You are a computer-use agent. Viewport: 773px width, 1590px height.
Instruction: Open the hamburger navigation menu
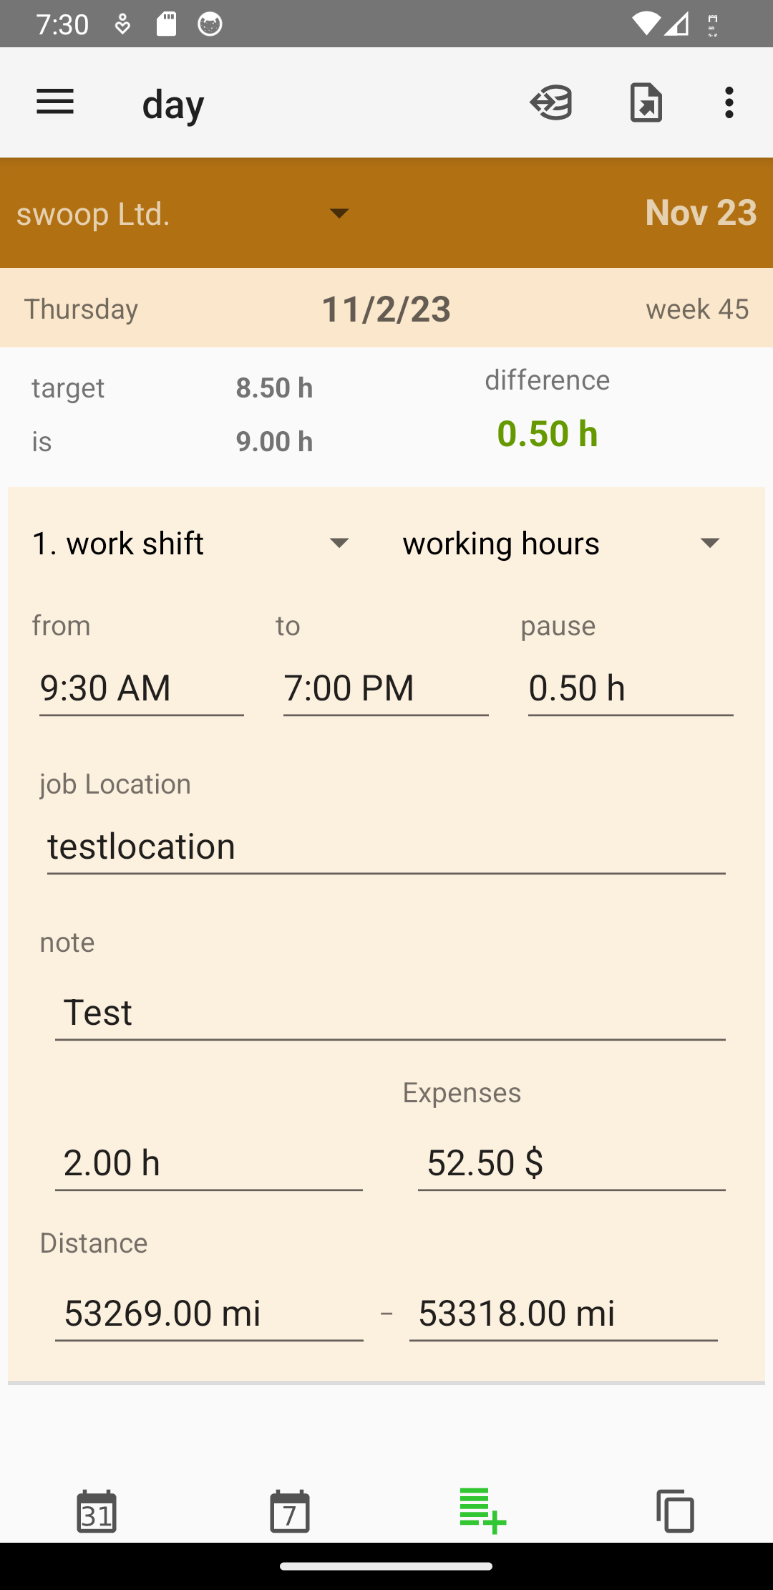[55, 102]
